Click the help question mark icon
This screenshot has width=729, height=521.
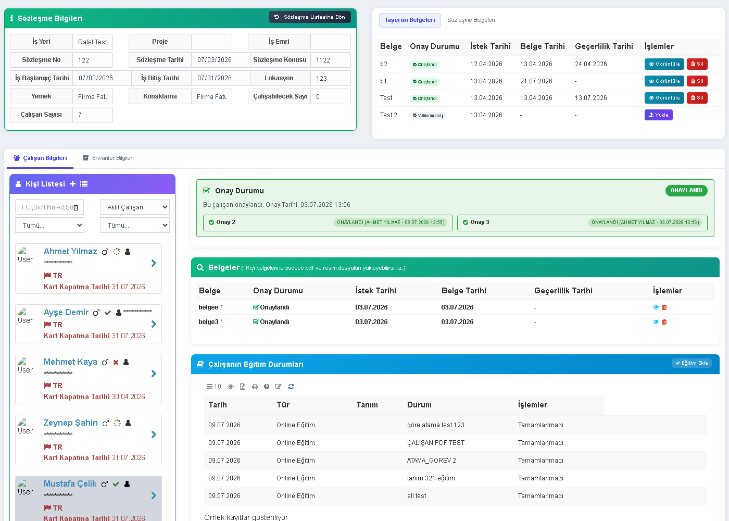267,387
